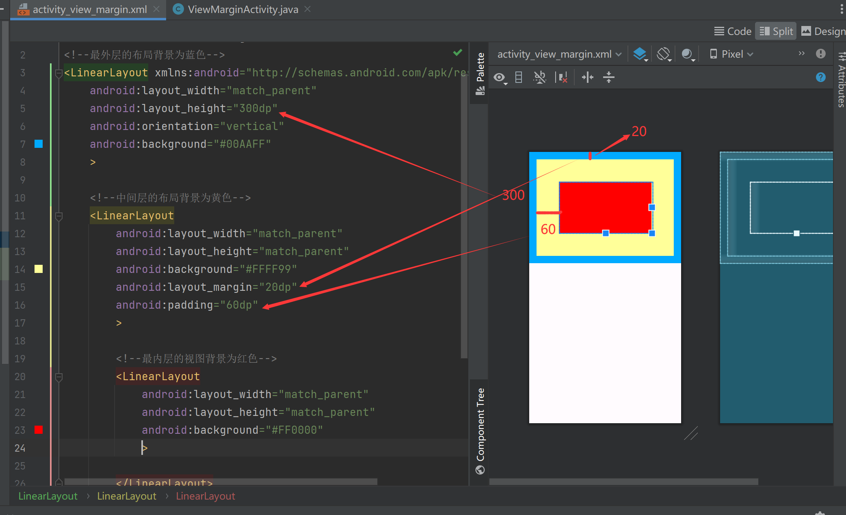Click line number 24 in gutter
Viewport: 846px width, 515px height.
pos(20,448)
